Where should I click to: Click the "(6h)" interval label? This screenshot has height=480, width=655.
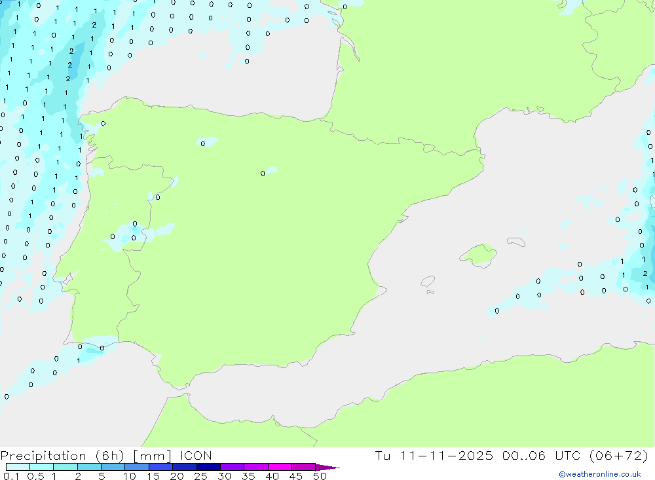point(110,456)
